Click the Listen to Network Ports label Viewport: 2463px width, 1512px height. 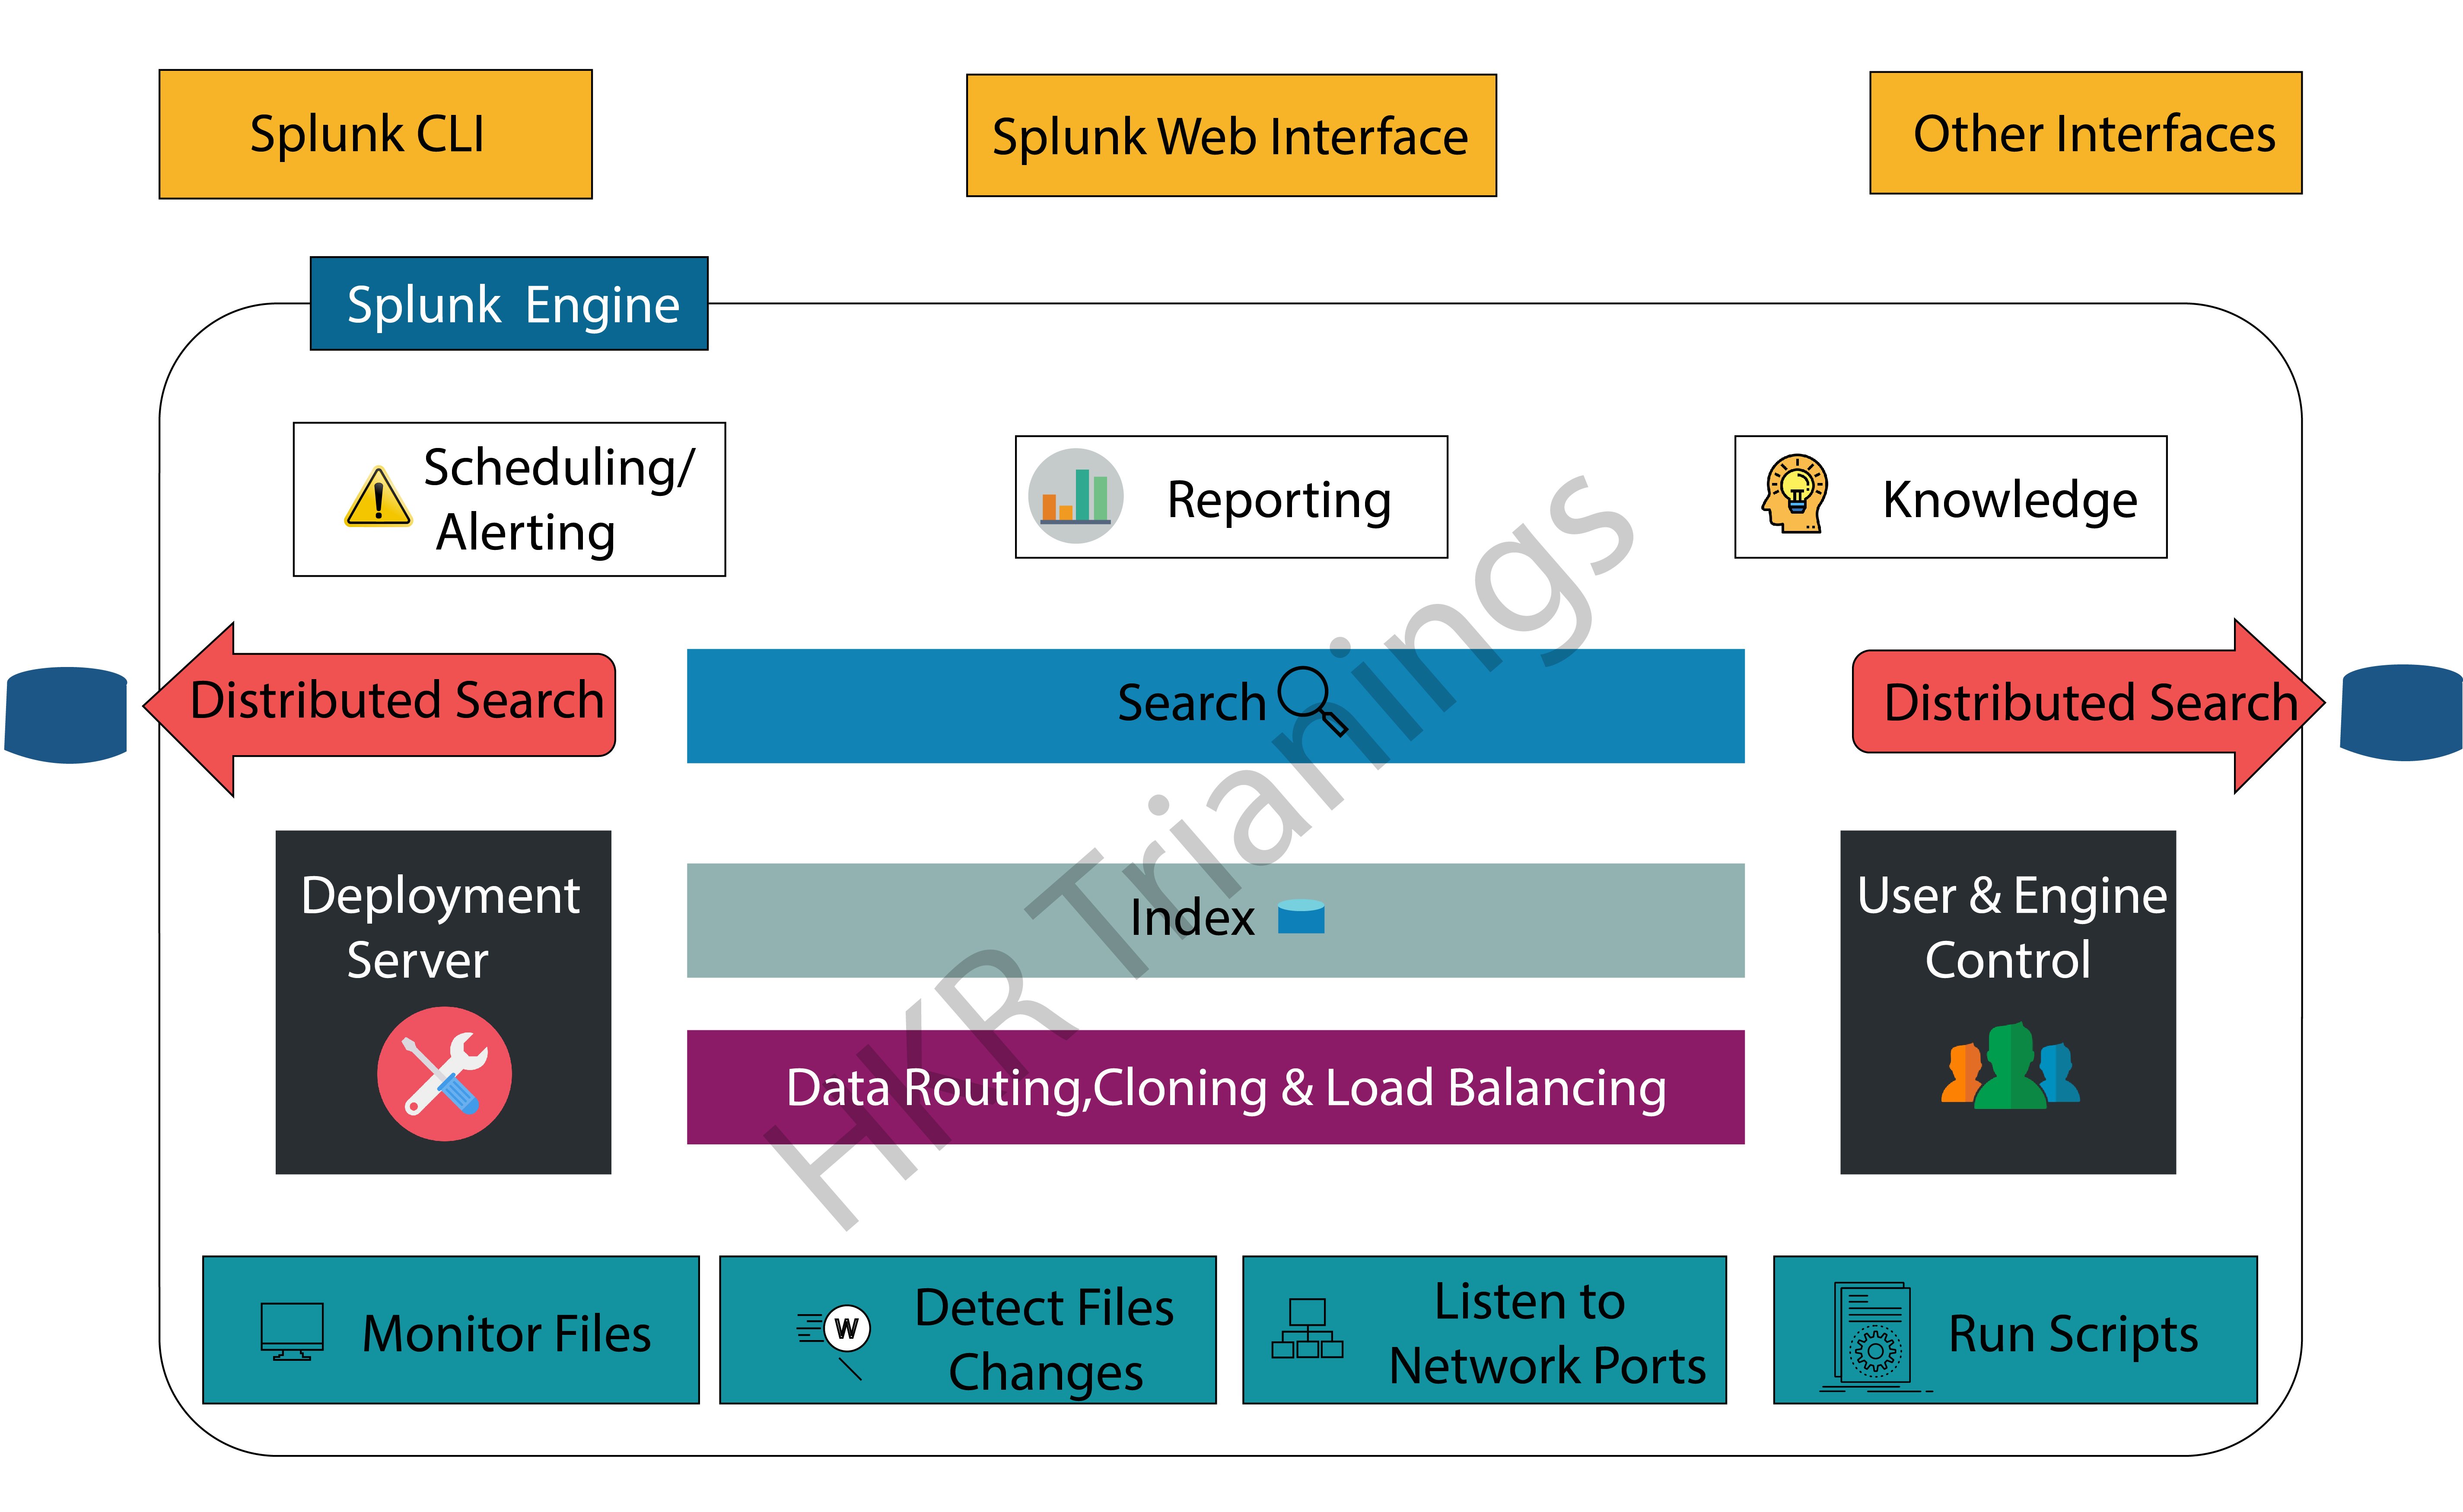tap(1547, 1334)
